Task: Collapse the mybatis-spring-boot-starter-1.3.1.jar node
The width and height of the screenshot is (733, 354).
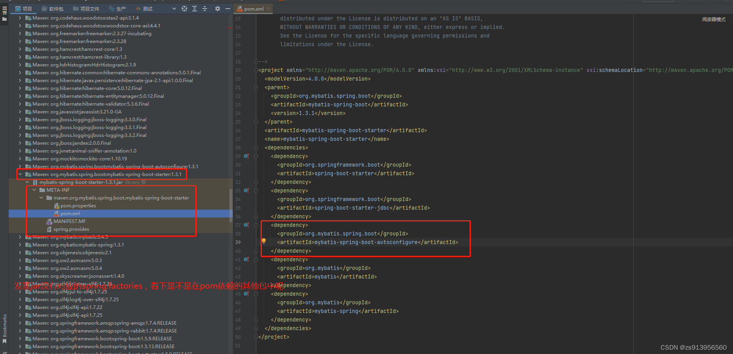Action: [x=27, y=182]
